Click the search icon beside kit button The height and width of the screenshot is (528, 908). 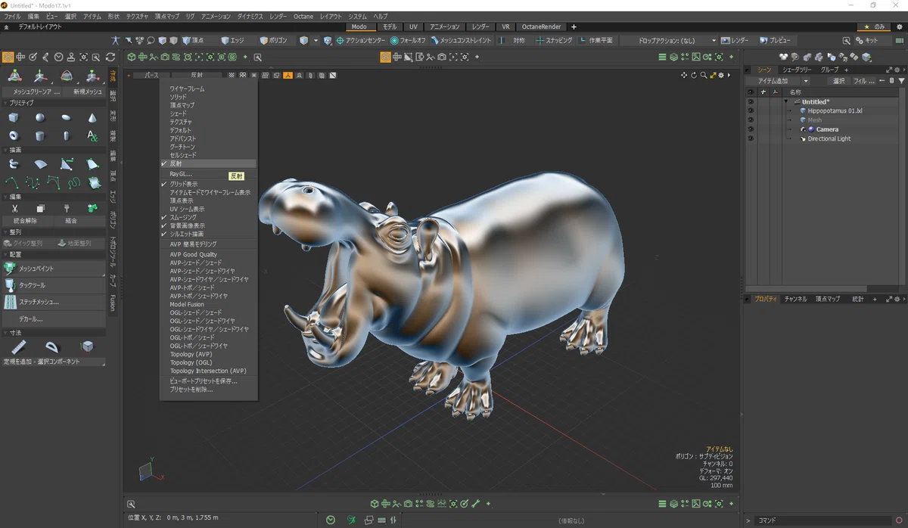pos(847,40)
